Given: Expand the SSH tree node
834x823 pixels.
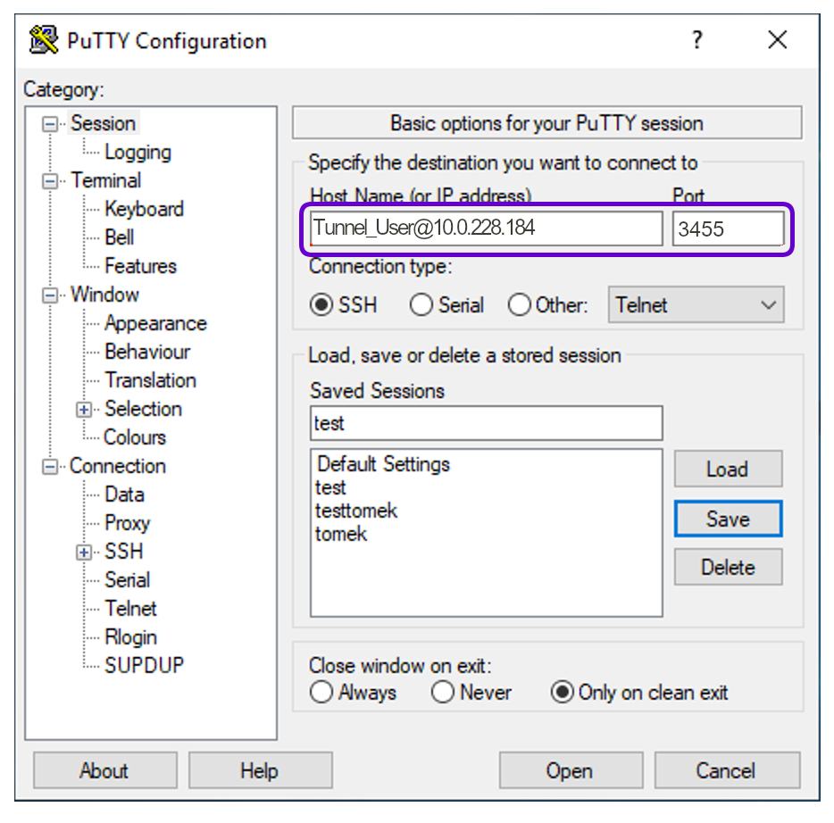Looking at the screenshot, I should [85, 553].
